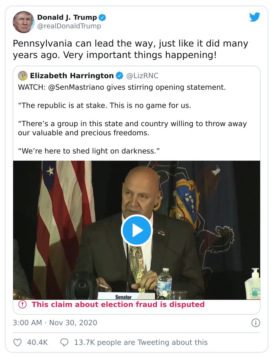Play the embedded video

coord(136,231)
